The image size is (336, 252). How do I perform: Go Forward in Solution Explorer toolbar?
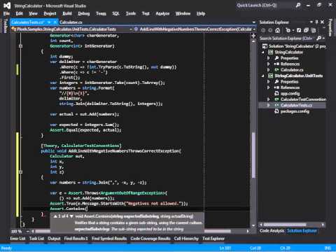(x=270, y=30)
